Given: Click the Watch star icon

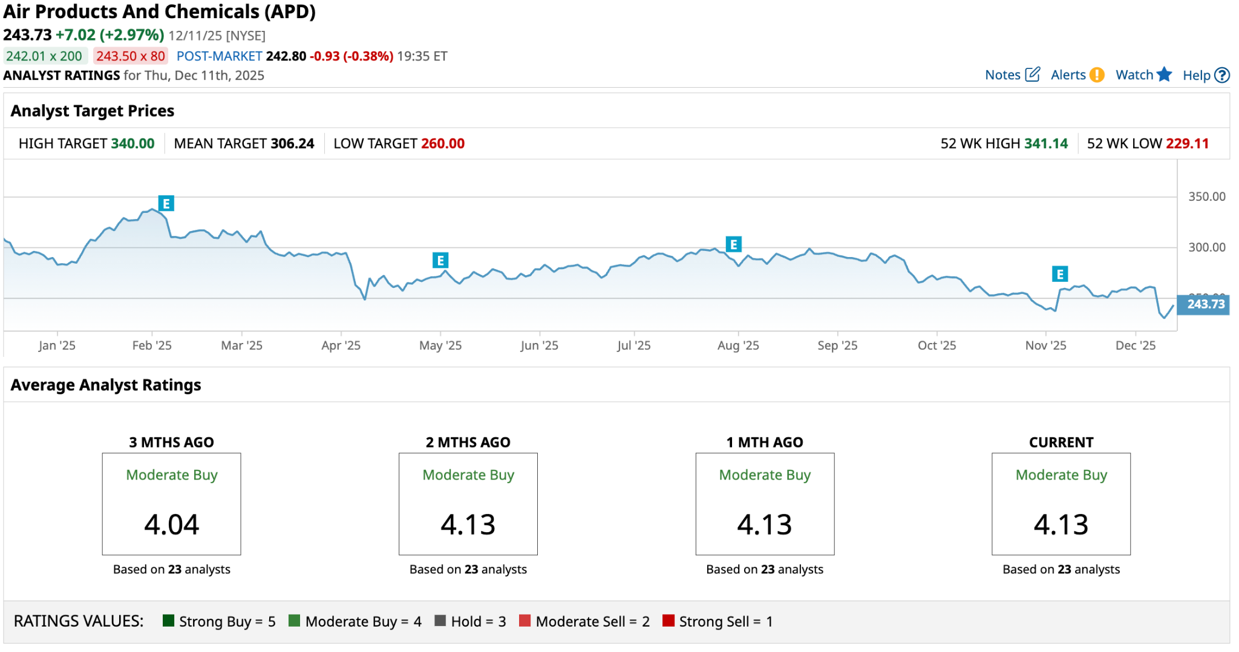Looking at the screenshot, I should coord(1164,74).
